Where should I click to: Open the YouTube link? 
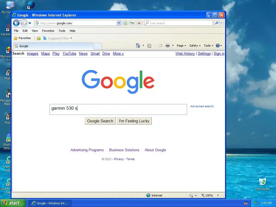point(69,54)
